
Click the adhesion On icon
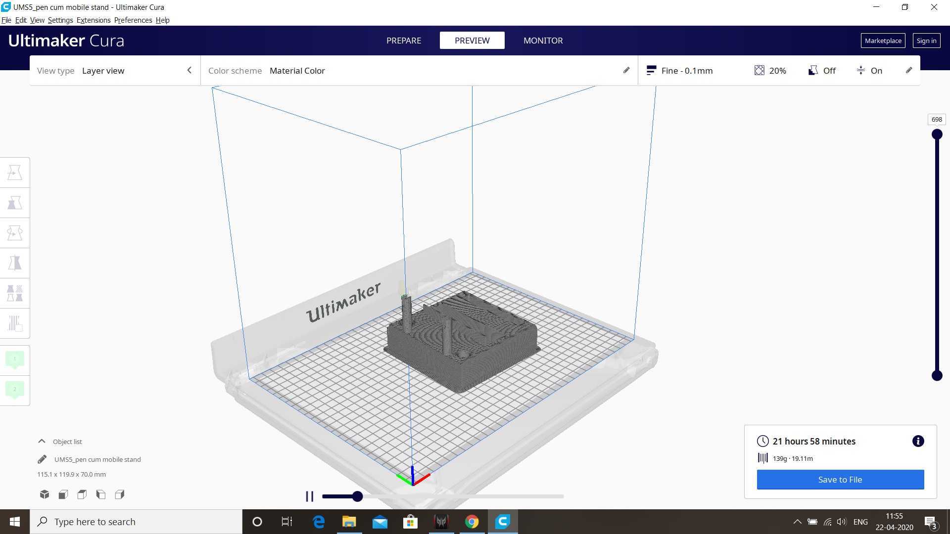click(x=861, y=70)
